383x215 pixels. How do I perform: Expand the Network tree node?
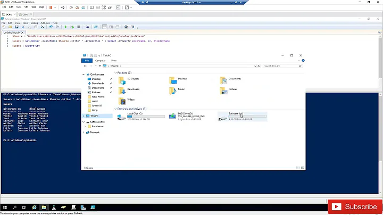[x=84, y=132]
